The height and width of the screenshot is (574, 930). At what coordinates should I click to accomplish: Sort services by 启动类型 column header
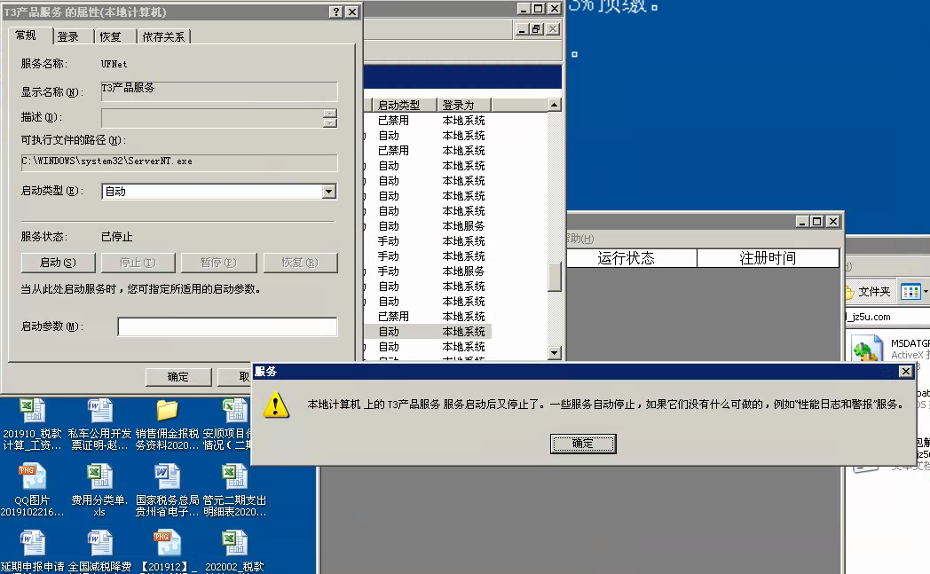(403, 105)
